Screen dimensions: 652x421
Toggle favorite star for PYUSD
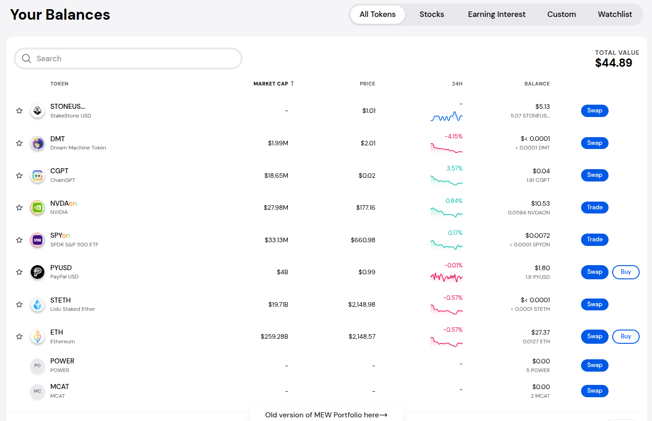point(19,272)
